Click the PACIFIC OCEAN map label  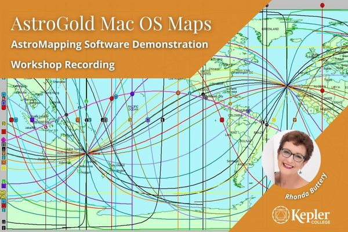(x=133, y=108)
